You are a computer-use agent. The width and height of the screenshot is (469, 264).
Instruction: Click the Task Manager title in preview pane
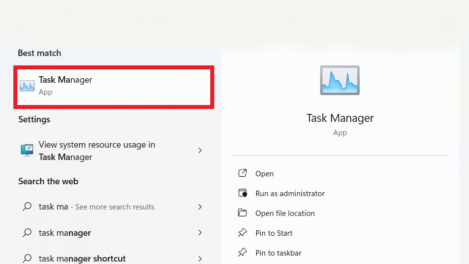pyautogui.click(x=340, y=118)
